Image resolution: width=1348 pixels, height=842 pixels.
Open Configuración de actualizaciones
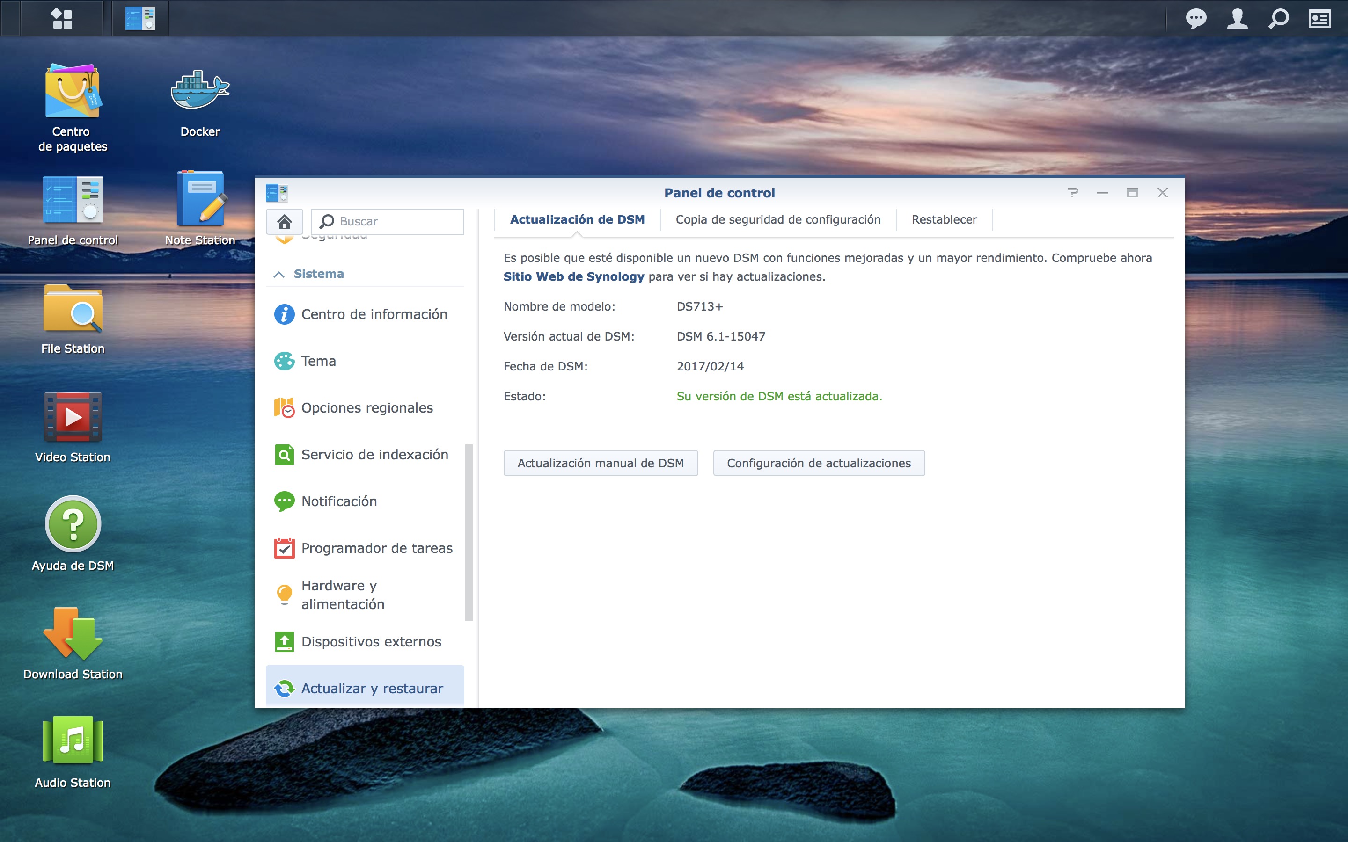(818, 463)
